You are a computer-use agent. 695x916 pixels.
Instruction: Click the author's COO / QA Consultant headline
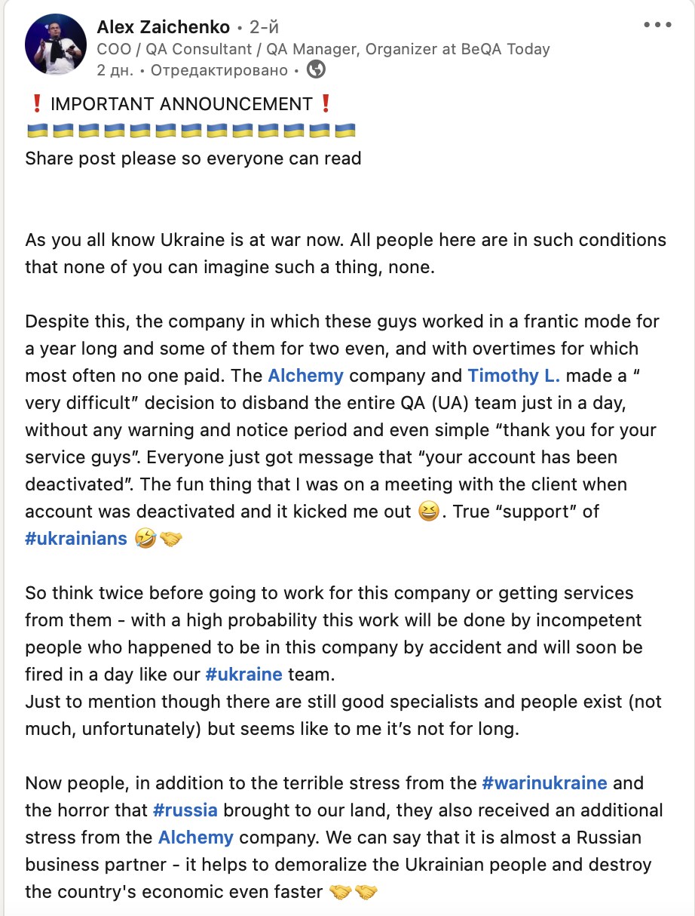click(x=323, y=49)
